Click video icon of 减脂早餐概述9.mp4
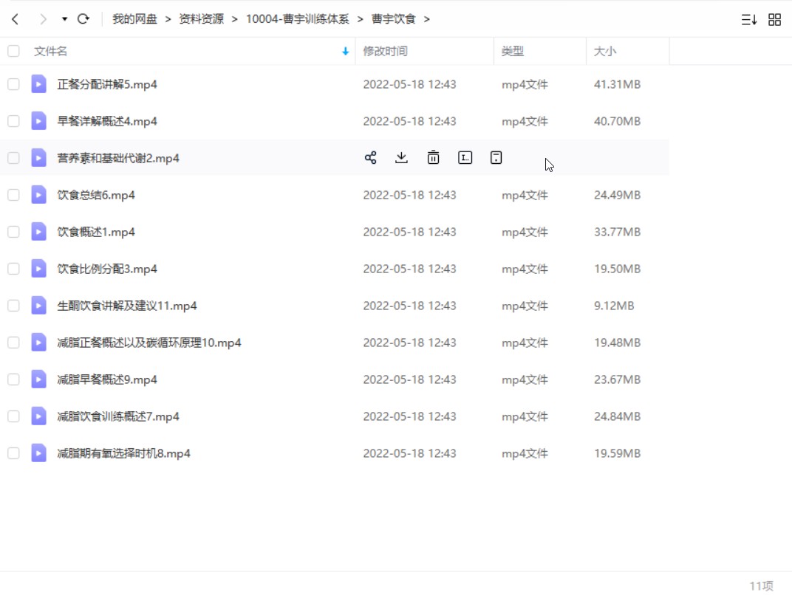Screen dimensions: 792x595 point(39,379)
